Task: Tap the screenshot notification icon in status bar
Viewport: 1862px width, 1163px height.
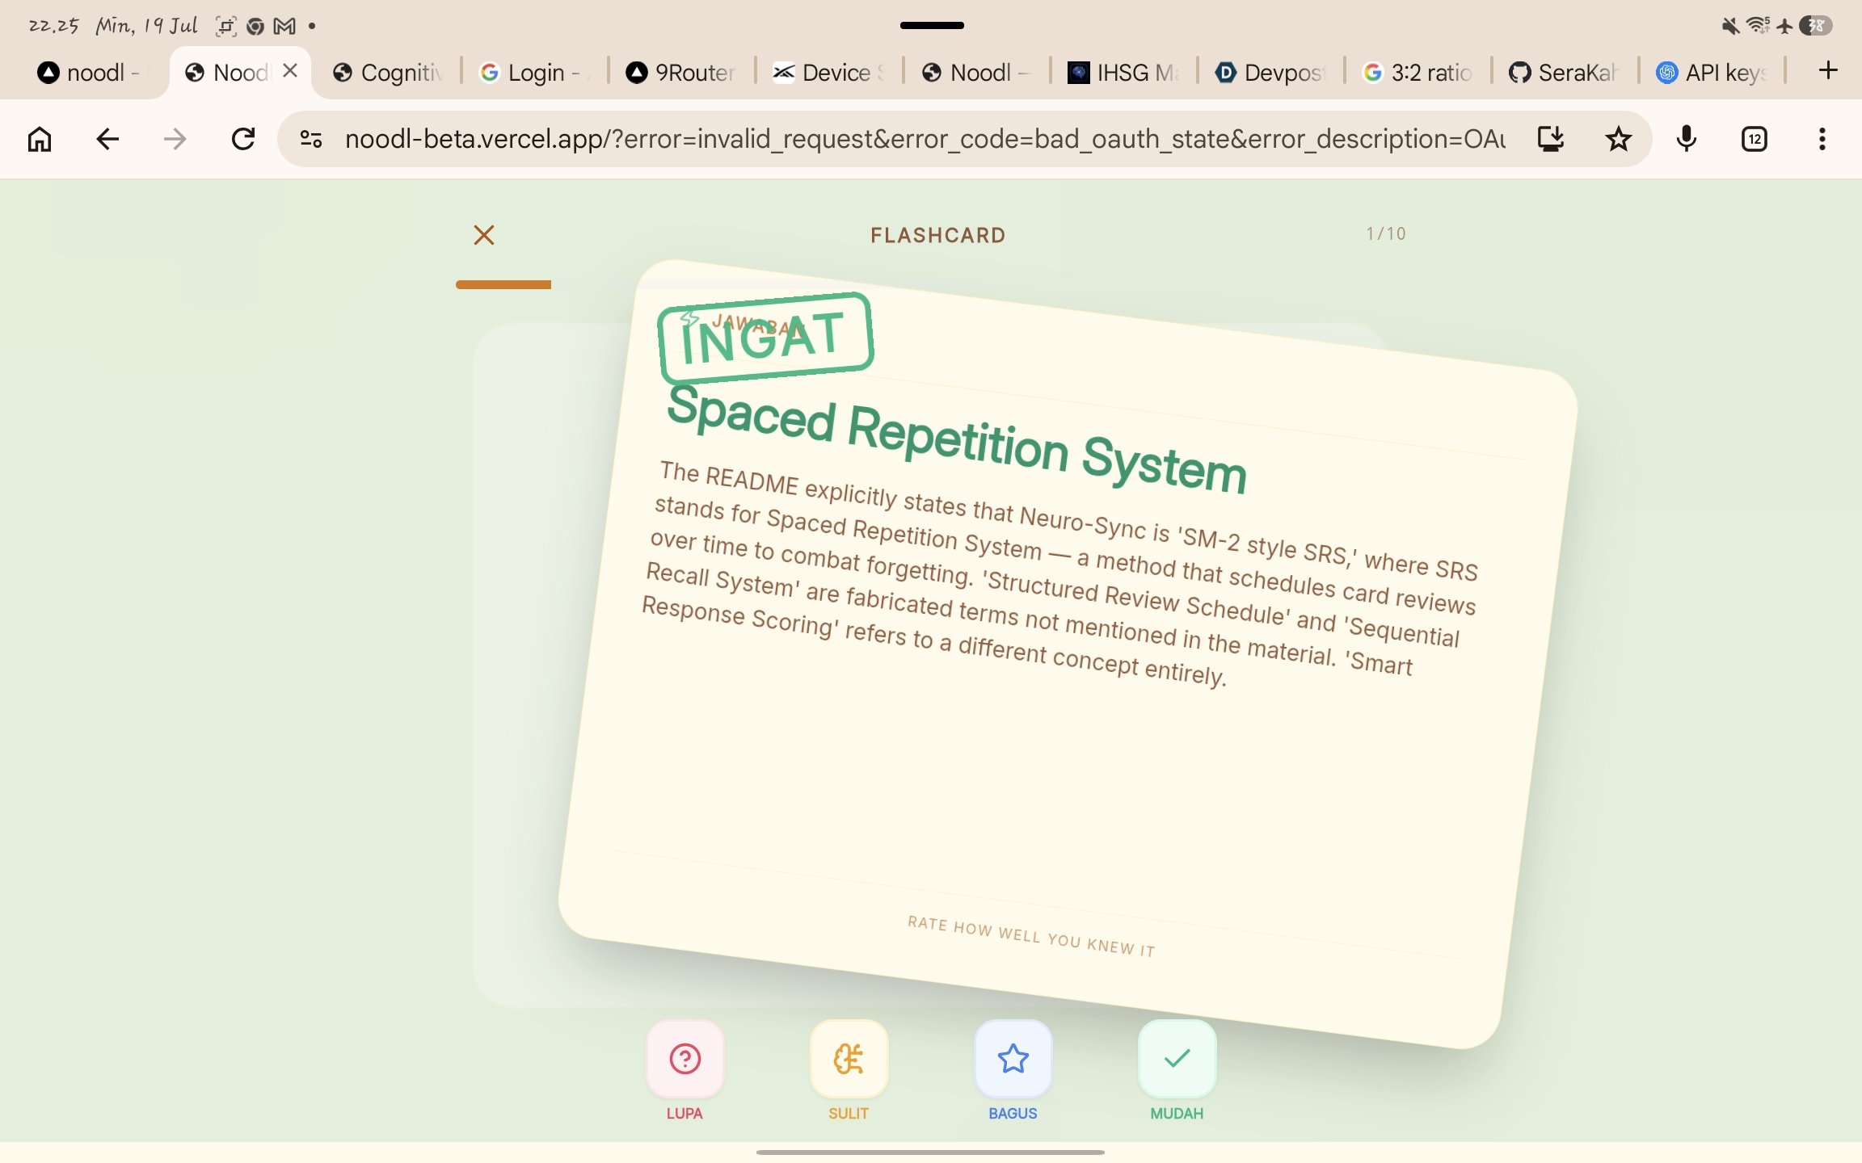Action: [225, 26]
